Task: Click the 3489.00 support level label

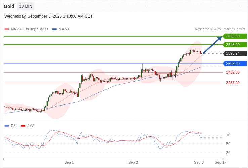Action: [233, 72]
